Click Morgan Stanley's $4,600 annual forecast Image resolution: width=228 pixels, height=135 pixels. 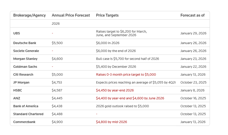click(x=57, y=59)
